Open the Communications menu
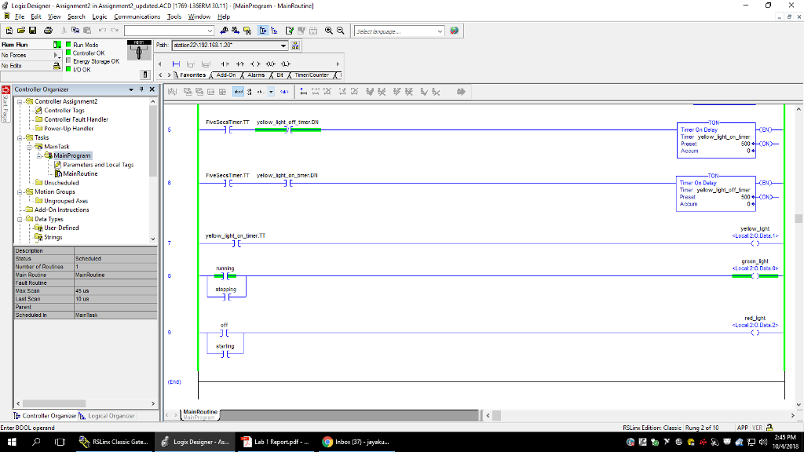 [x=137, y=16]
